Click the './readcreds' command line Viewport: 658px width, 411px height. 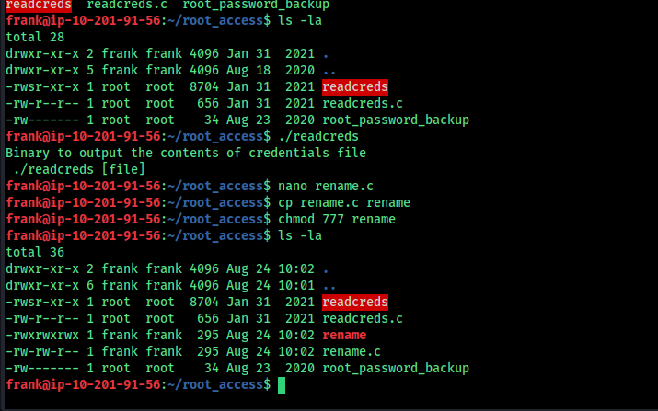tap(318, 136)
